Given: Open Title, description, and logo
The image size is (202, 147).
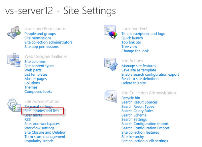Looking at the screenshot, I should click(143, 34).
